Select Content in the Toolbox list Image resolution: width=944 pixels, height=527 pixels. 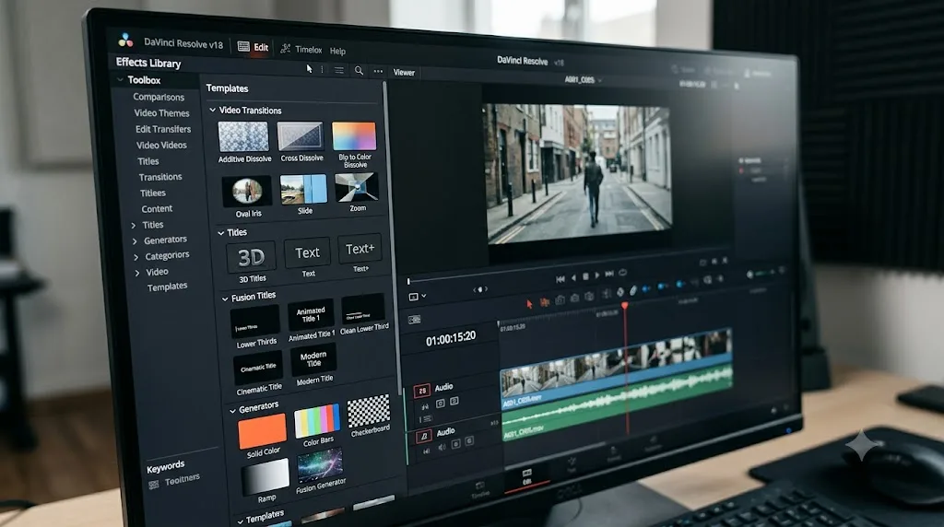(x=157, y=209)
